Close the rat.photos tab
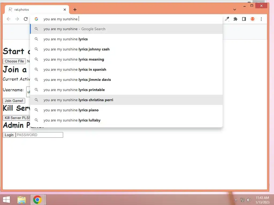274x205 pixels. point(65,10)
